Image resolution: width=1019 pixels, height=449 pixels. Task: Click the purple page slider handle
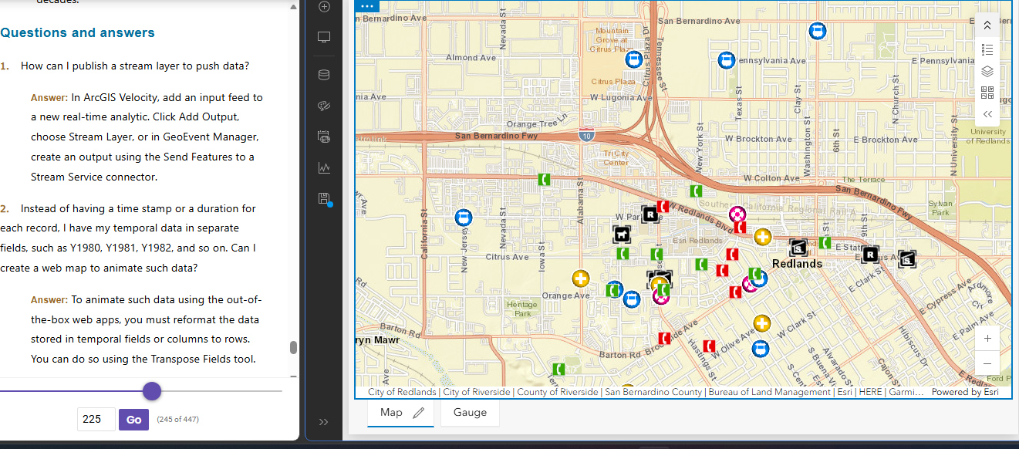pos(152,391)
